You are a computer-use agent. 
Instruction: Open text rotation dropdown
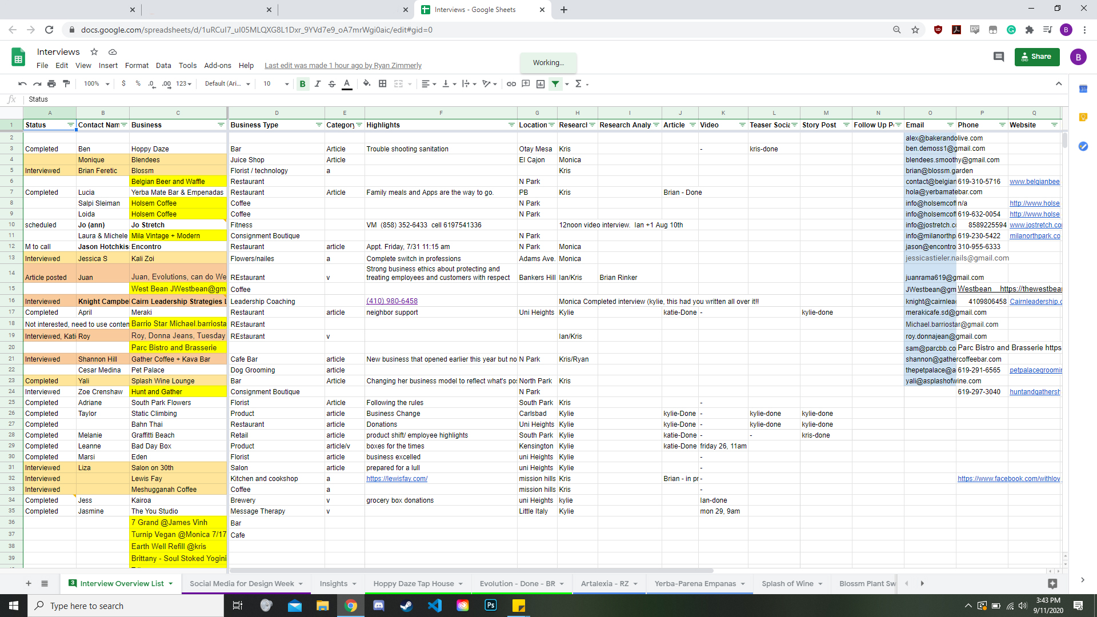coord(490,84)
